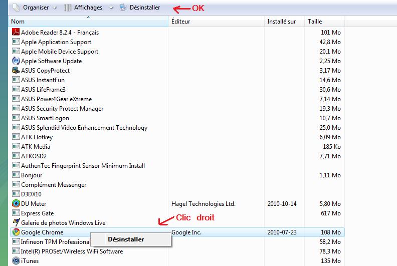Select the ASUS Power4Gear eXtreme name
This screenshot has width=397, height=266.
[x=57, y=99]
